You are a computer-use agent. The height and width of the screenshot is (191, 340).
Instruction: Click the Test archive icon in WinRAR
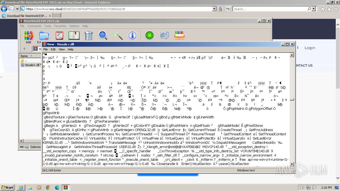coord(59,35)
